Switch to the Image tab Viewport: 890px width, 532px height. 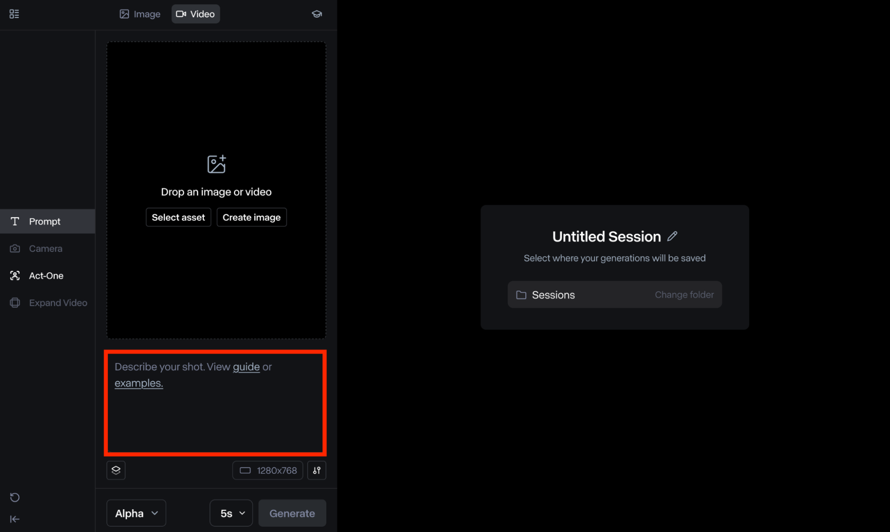(x=140, y=14)
